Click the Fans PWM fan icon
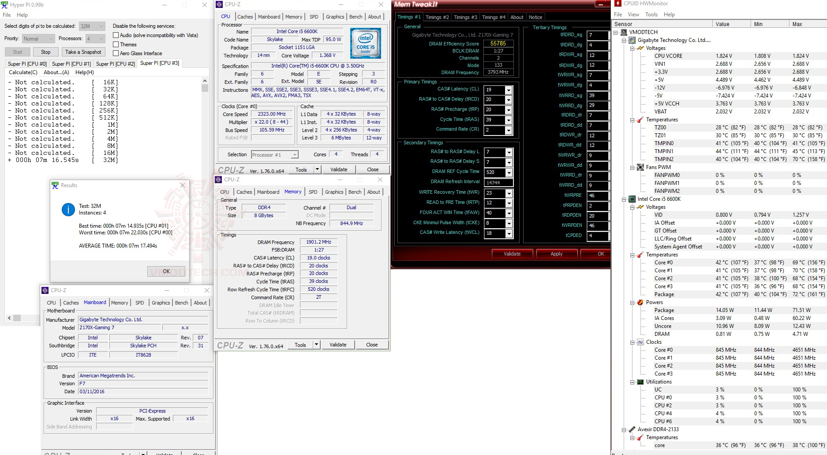827x455 pixels. [x=640, y=167]
